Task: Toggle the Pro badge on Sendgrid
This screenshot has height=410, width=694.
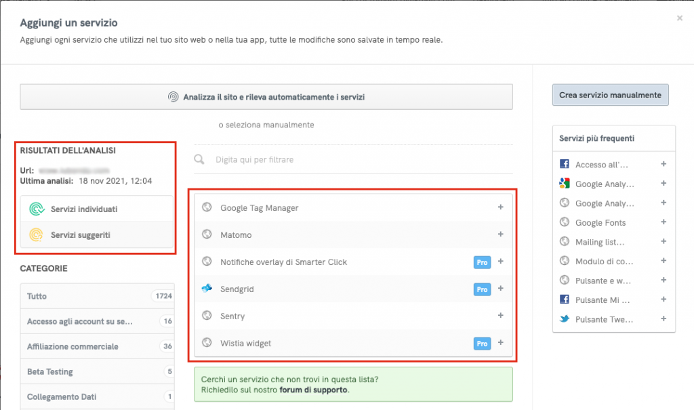Action: point(482,289)
